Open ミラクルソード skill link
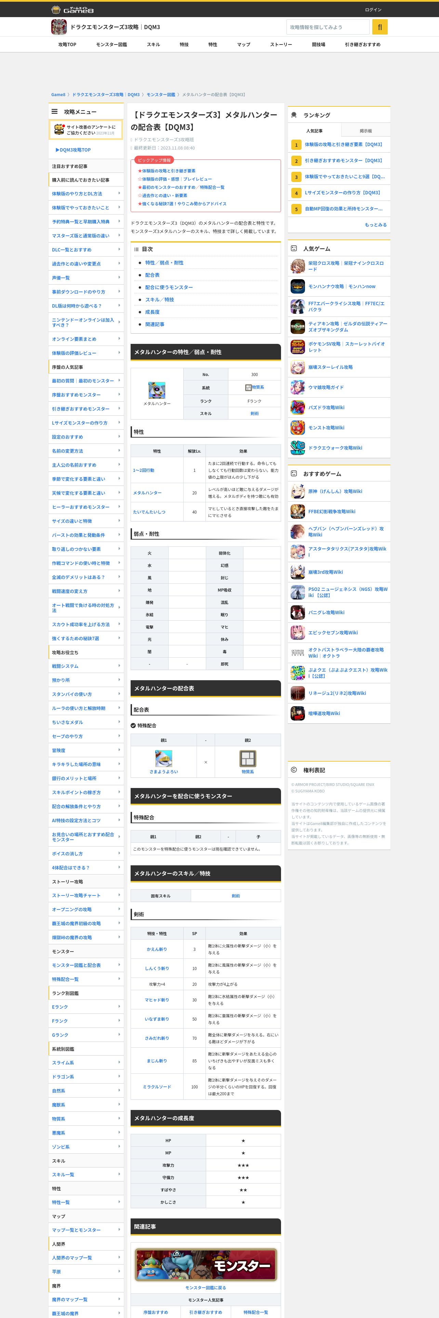This screenshot has height=1318, width=439. point(157,1087)
